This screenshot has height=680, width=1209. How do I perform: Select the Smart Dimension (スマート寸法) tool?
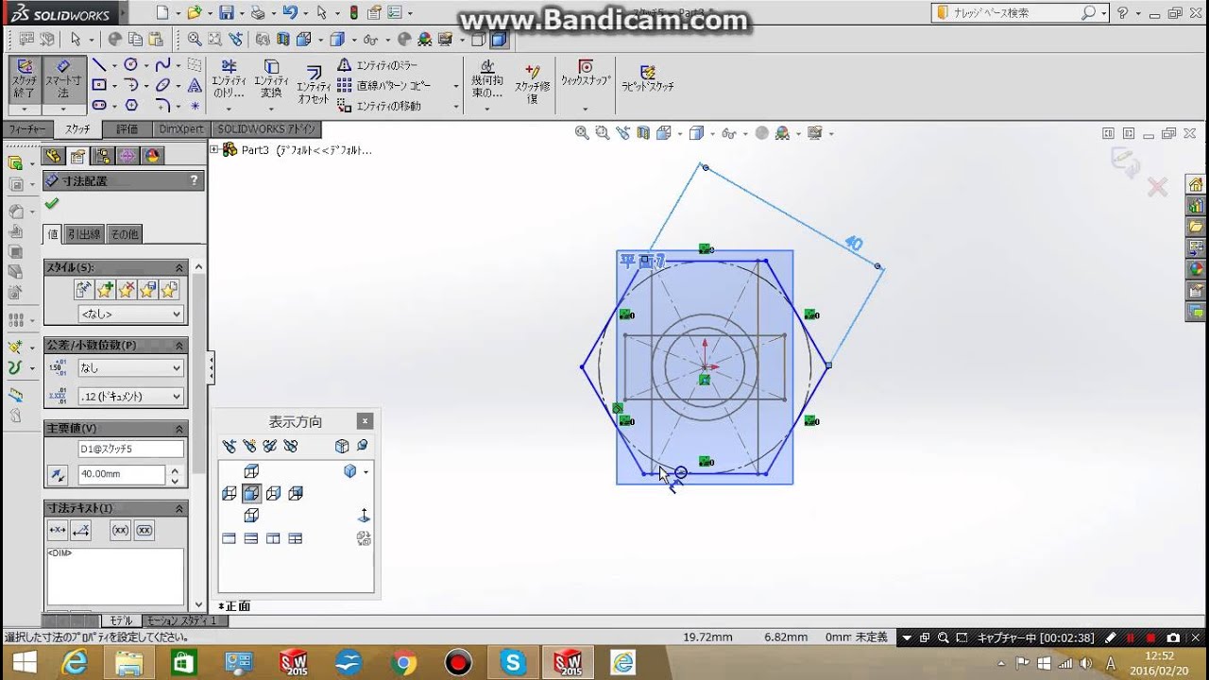(x=63, y=79)
